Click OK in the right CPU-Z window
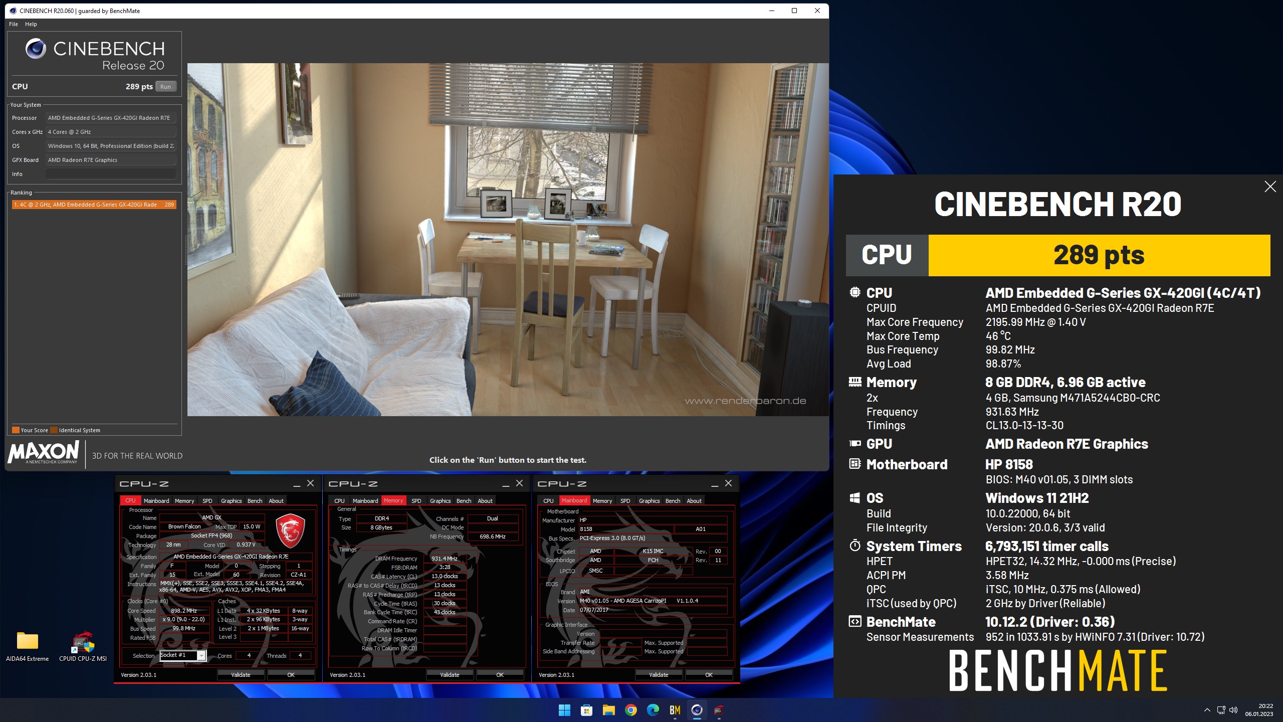Screen dimensions: 1283x722 [x=709, y=675]
